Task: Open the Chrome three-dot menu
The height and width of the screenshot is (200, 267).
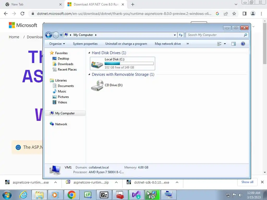Action: (x=261, y=14)
